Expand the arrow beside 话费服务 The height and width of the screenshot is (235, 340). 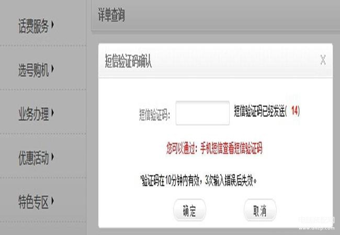tap(52, 25)
